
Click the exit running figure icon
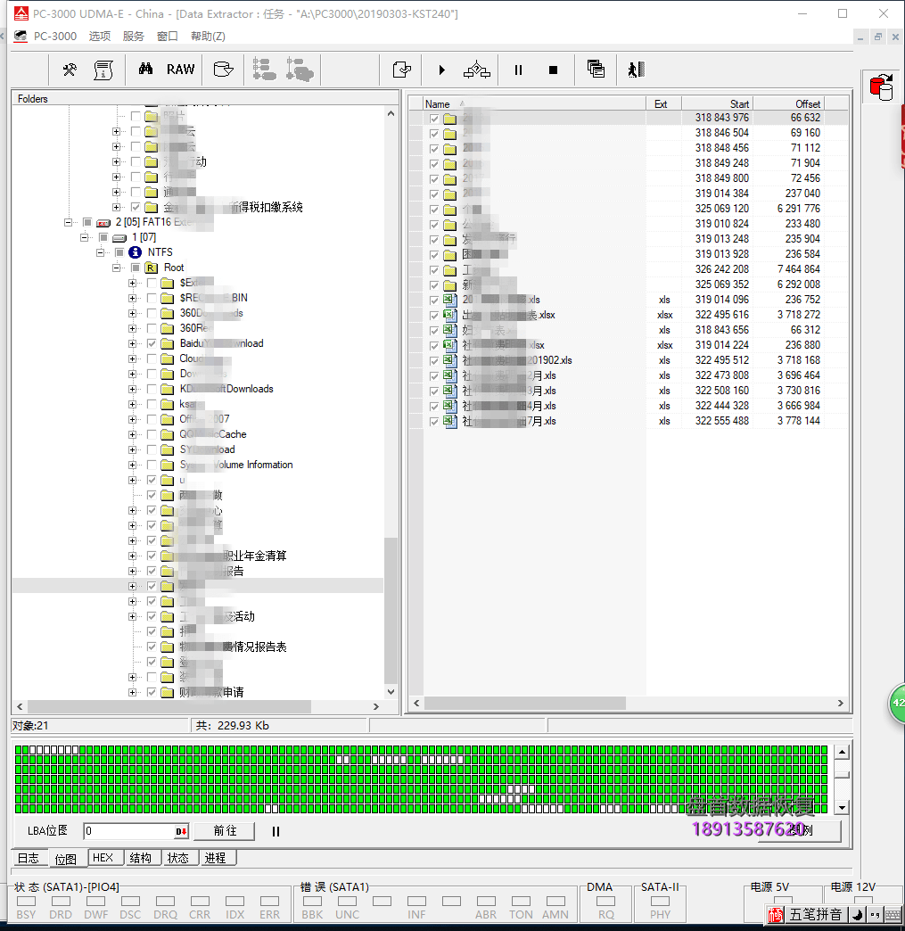click(636, 70)
